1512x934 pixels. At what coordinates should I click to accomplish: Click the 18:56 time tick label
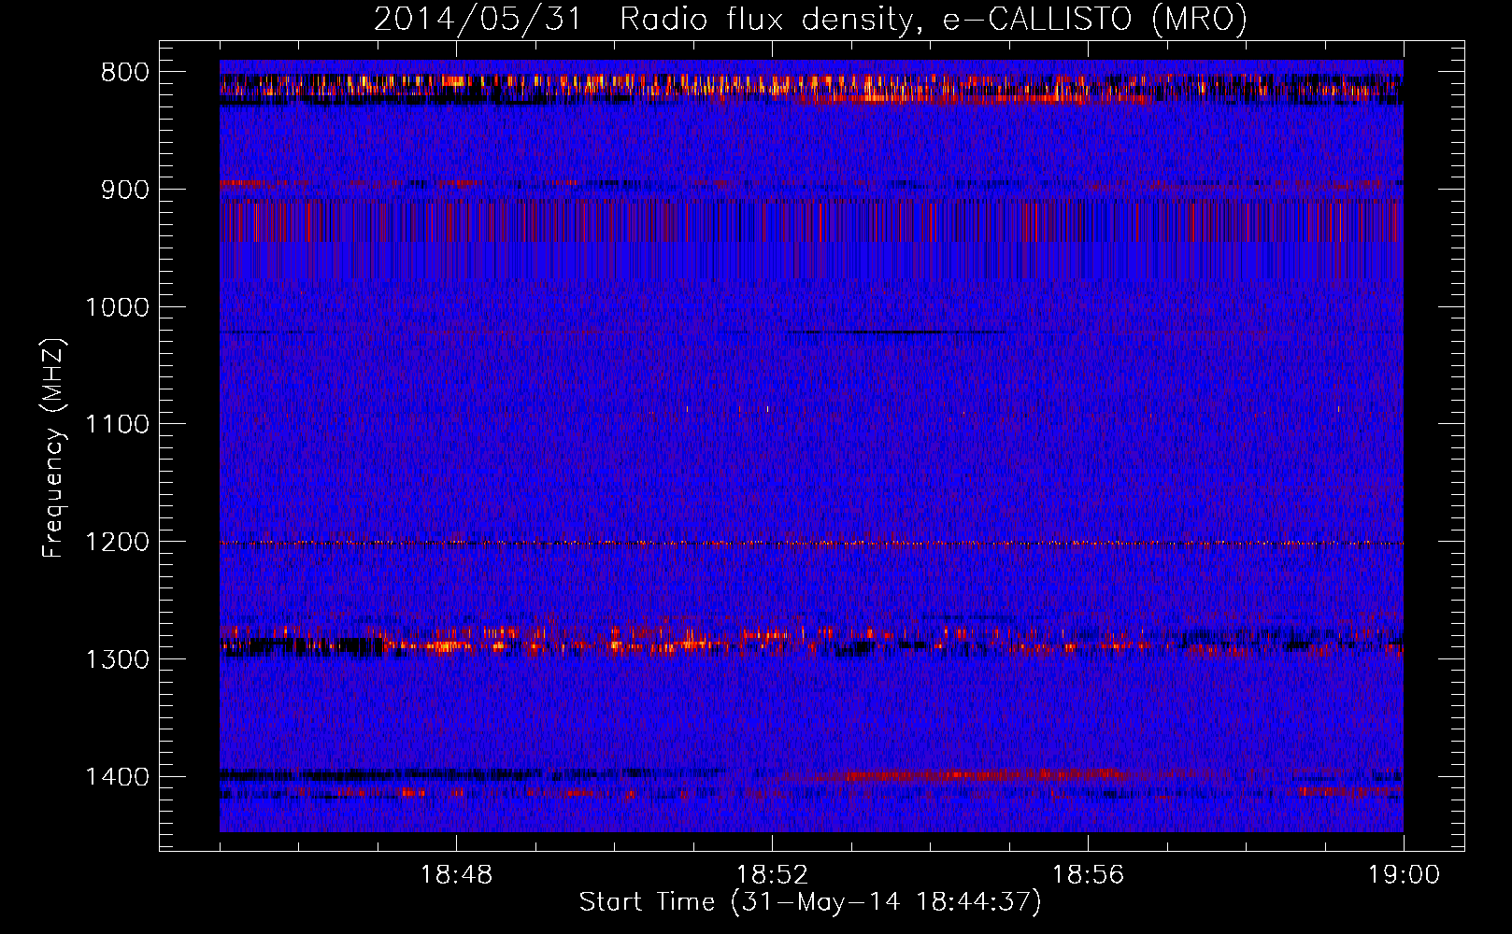click(x=1088, y=875)
